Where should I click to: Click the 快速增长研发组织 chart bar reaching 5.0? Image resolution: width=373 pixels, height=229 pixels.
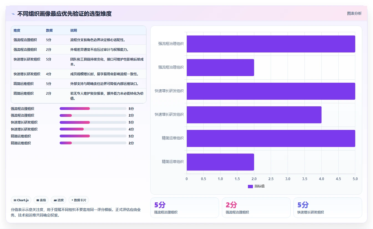click(x=271, y=91)
